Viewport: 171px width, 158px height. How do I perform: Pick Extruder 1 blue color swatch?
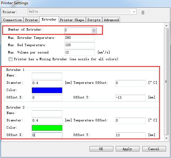click(47, 90)
